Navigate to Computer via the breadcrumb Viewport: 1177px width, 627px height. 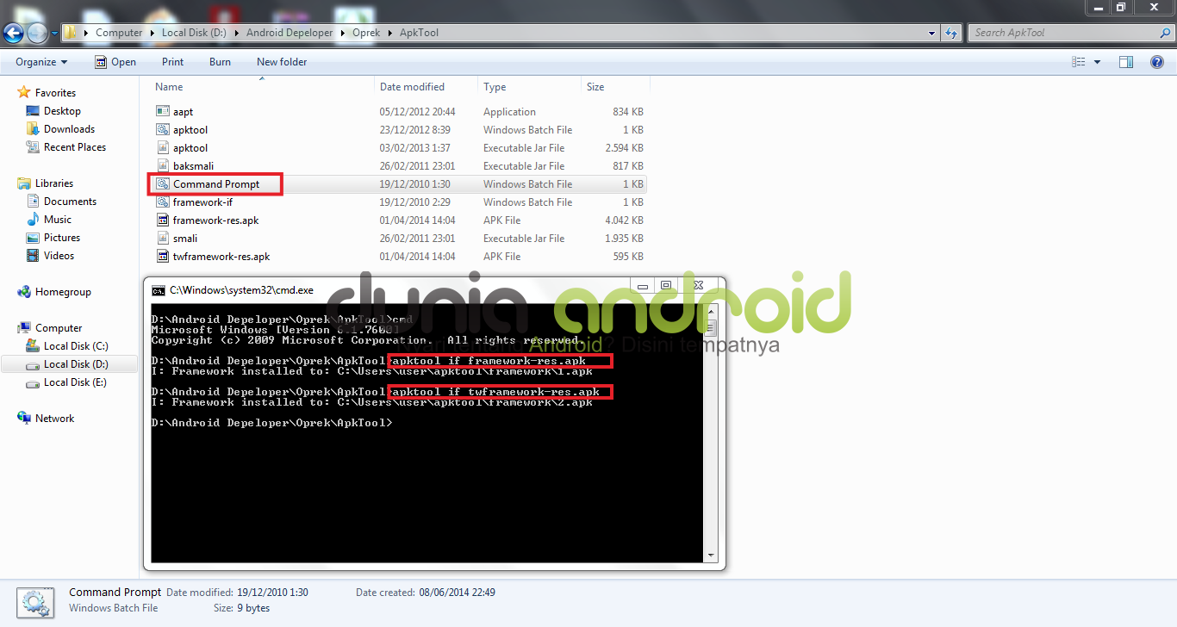click(118, 32)
